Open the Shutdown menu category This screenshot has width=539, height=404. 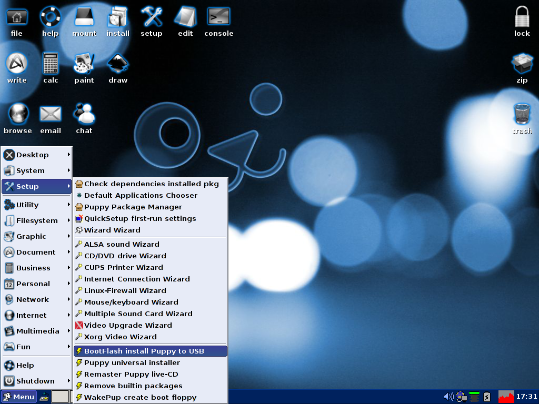tap(37, 381)
